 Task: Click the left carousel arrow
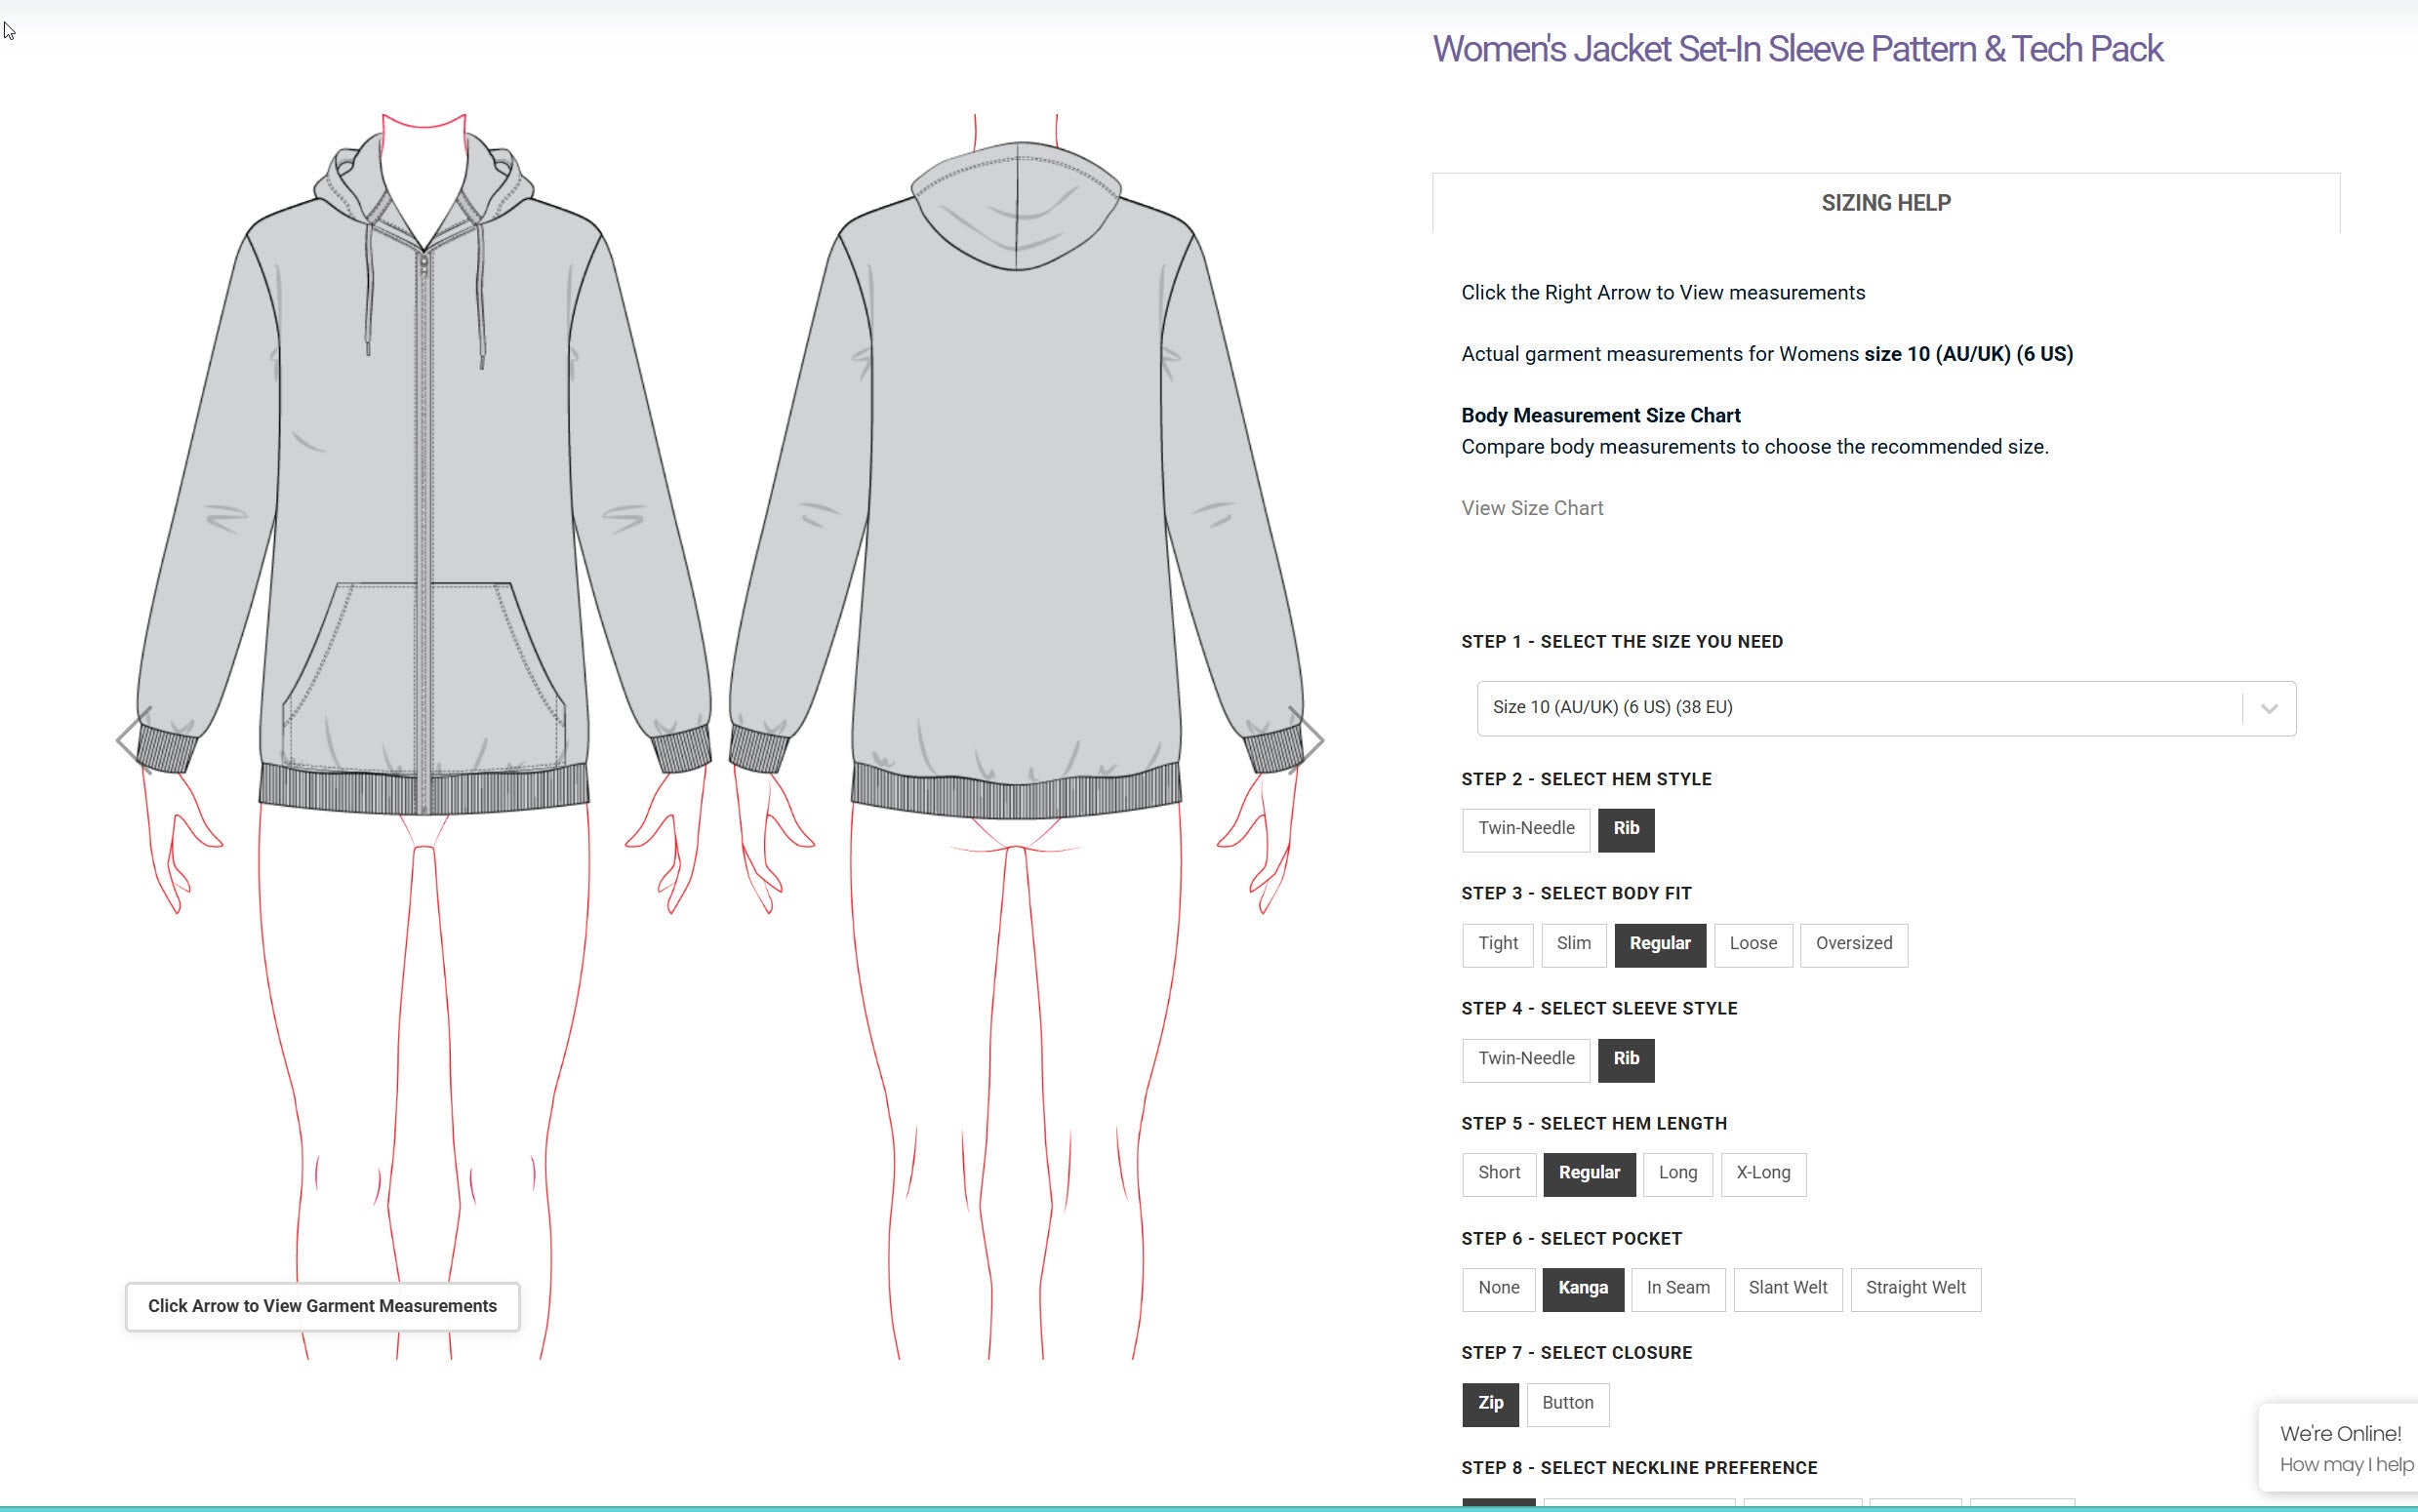[x=133, y=740]
